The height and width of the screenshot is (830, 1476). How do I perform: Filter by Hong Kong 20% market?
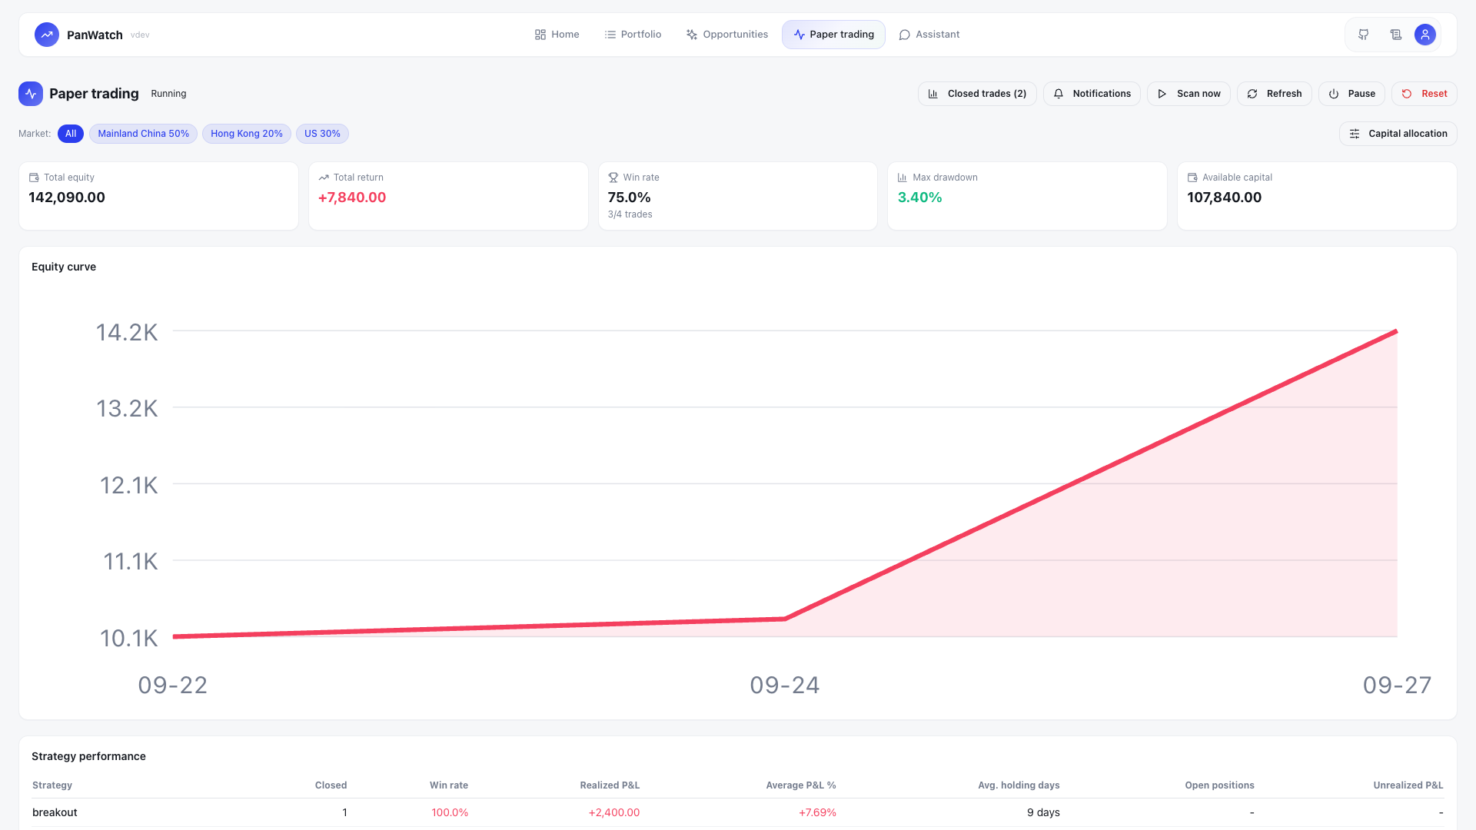[x=247, y=134]
